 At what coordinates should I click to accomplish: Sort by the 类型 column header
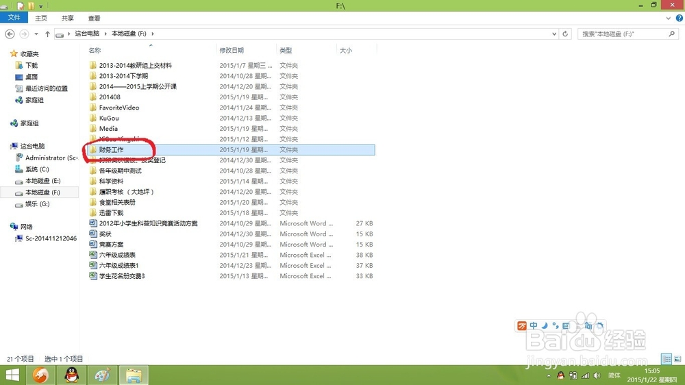286,50
